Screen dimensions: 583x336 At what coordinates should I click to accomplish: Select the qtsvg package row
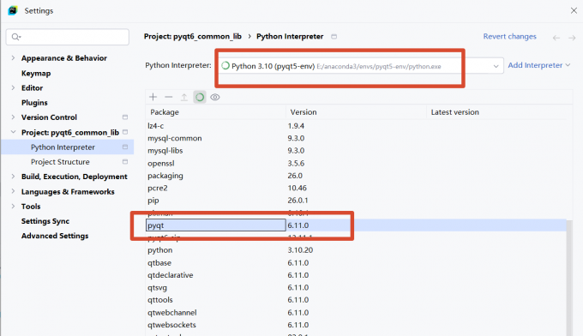(x=356, y=288)
